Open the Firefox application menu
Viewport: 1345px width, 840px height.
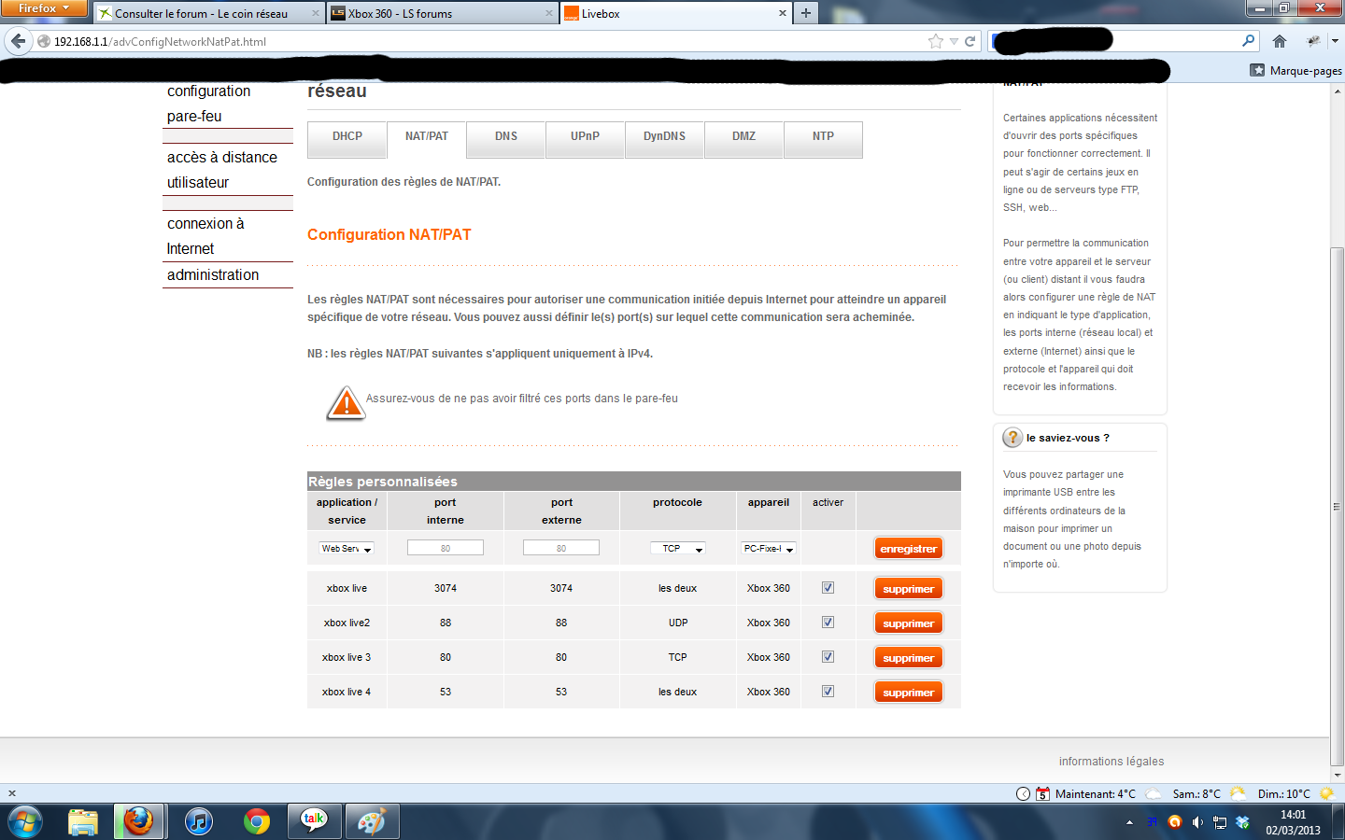(x=44, y=8)
